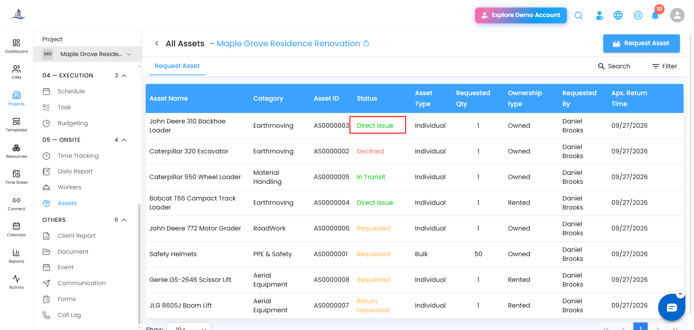Open Time Sheet sidebar icon
The image size is (694, 330).
point(16,177)
